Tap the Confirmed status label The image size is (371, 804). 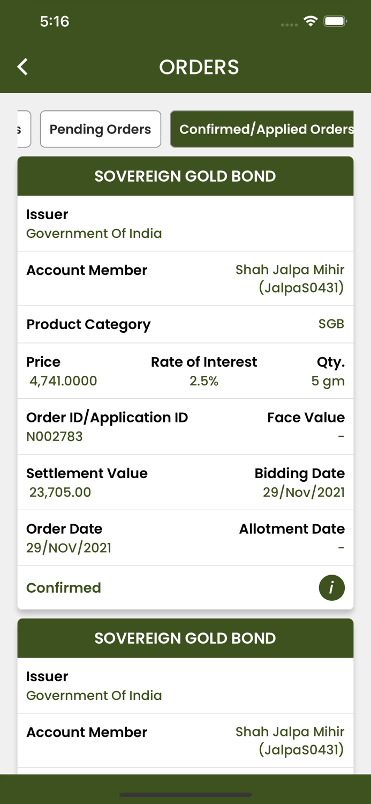point(64,588)
